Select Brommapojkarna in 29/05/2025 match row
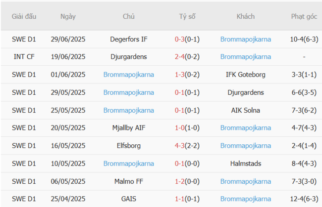The height and width of the screenshot is (207, 322). click(128, 92)
